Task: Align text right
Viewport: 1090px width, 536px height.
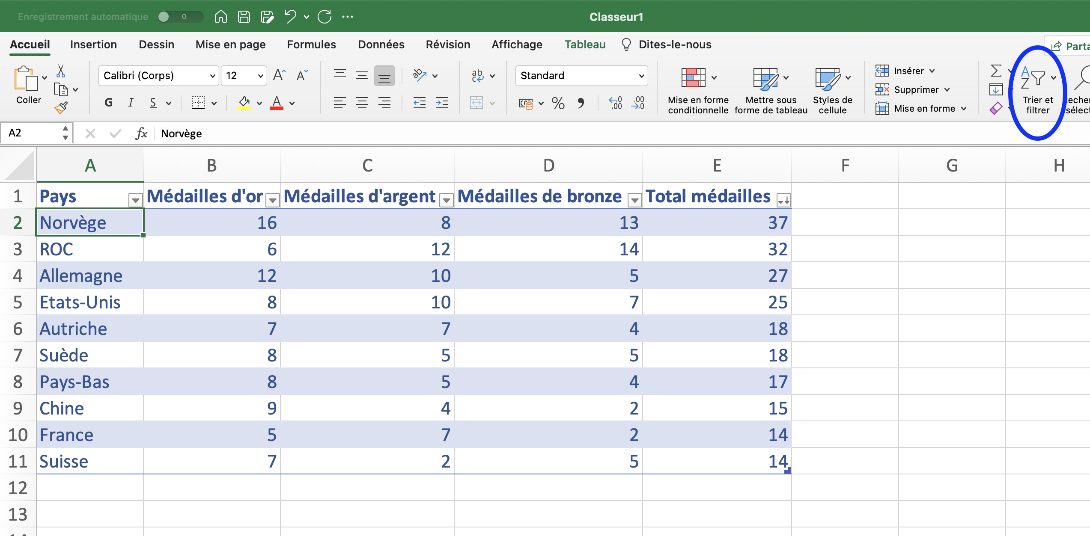Action: [x=384, y=103]
